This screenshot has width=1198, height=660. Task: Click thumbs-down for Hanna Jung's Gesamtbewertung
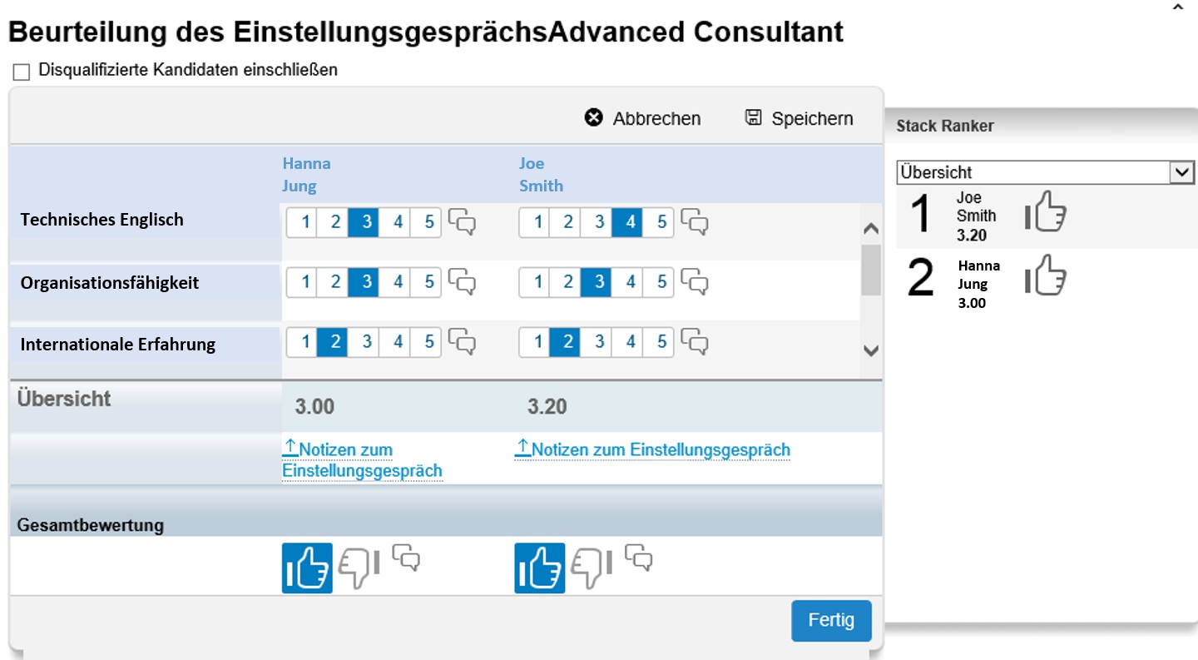359,568
